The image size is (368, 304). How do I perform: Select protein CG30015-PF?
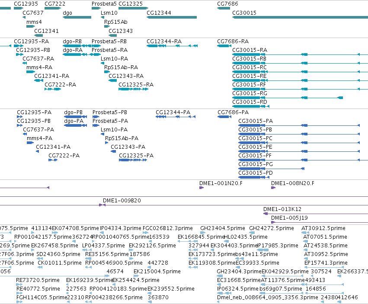pyautogui.click(x=255, y=156)
